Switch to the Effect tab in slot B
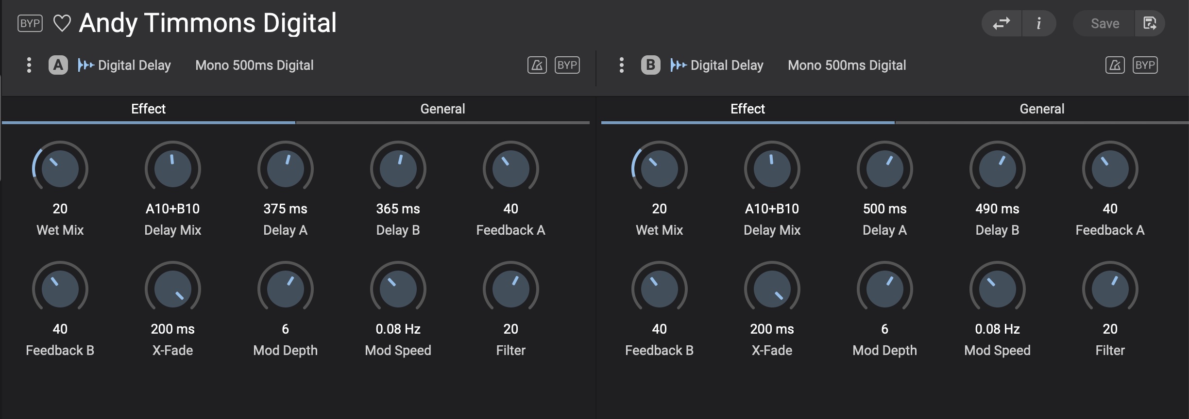The image size is (1189, 419). point(748,109)
